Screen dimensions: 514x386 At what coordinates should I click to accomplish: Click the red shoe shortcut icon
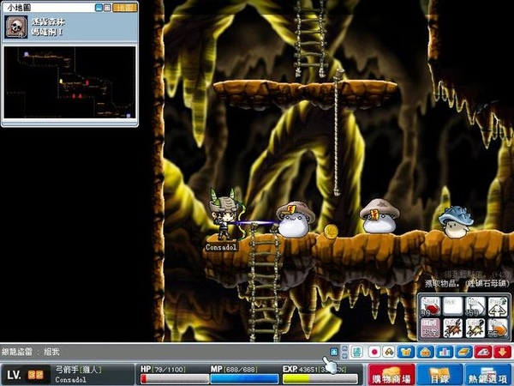point(483,353)
